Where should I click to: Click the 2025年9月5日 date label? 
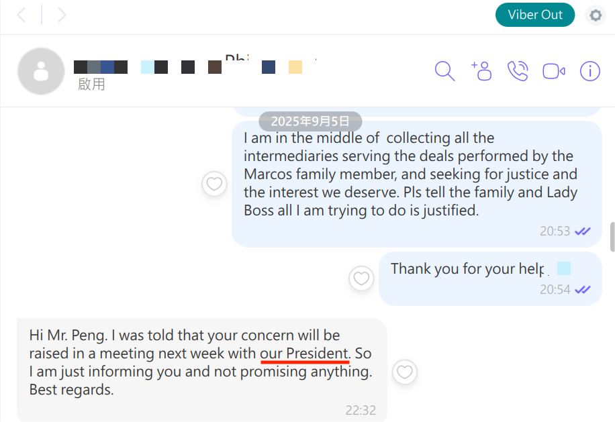[310, 121]
